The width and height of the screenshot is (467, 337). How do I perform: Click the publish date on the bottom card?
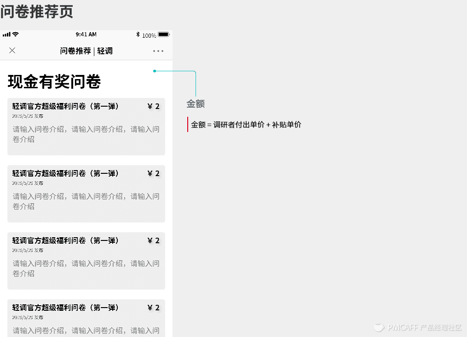[x=28, y=317]
